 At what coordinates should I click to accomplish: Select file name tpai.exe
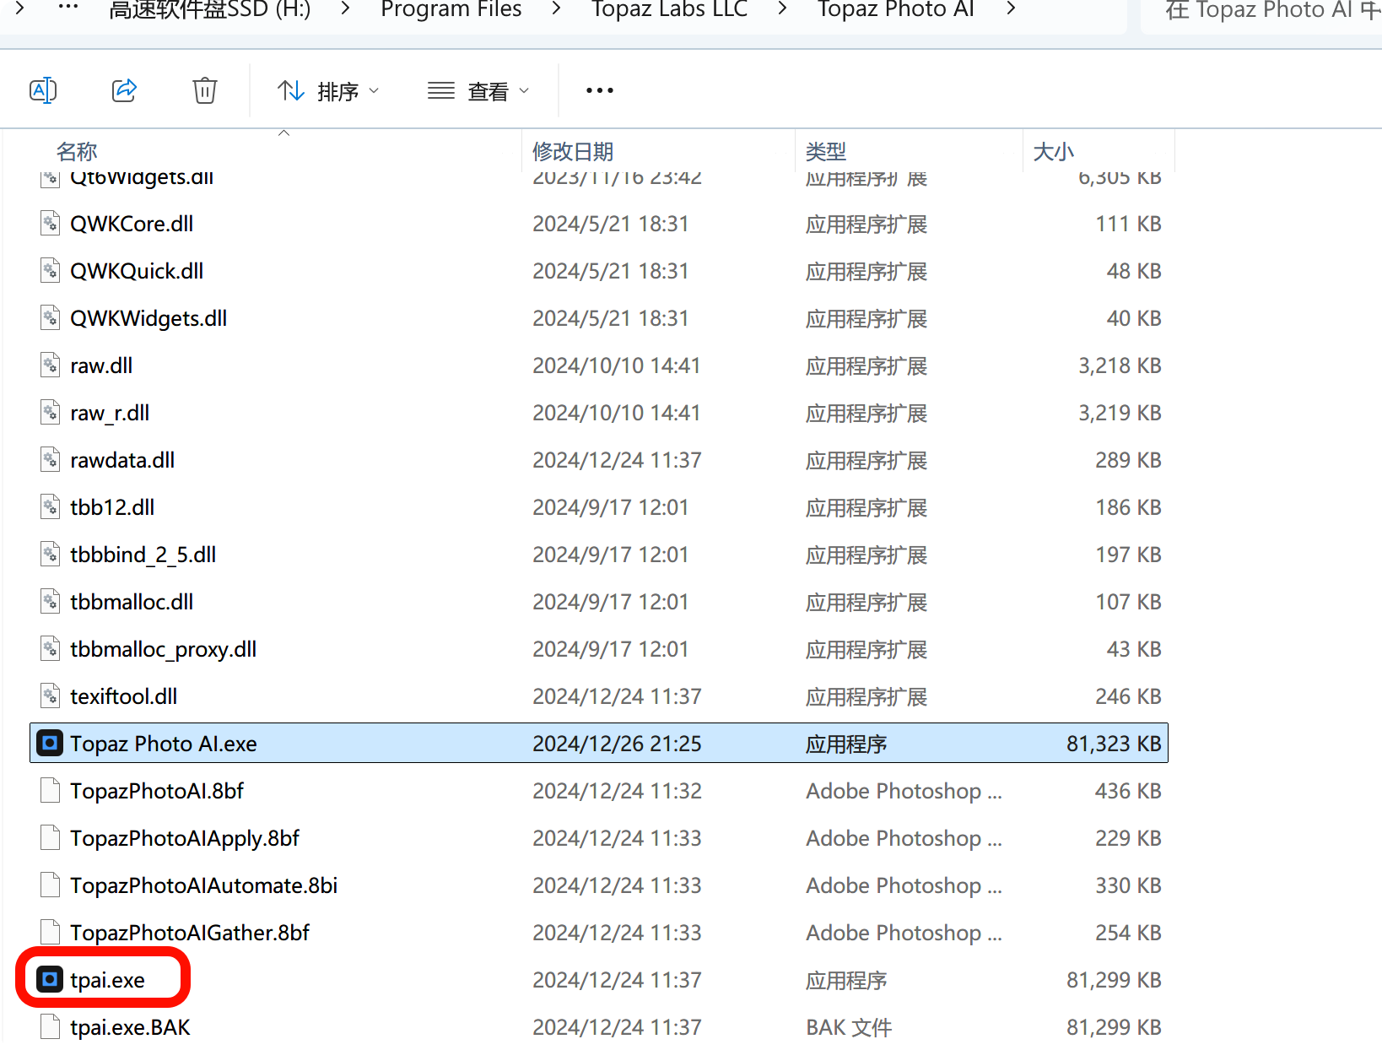click(108, 980)
